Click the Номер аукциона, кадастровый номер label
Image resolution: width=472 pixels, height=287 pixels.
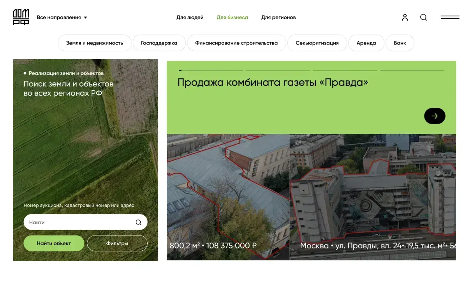click(x=79, y=205)
